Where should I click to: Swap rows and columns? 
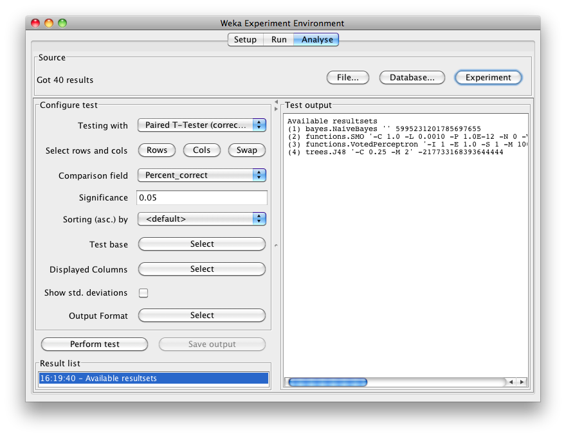tap(247, 150)
